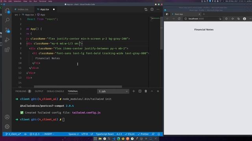Click the Open Changes icon in editor toolbar
252x141 pixels.
[146, 9]
